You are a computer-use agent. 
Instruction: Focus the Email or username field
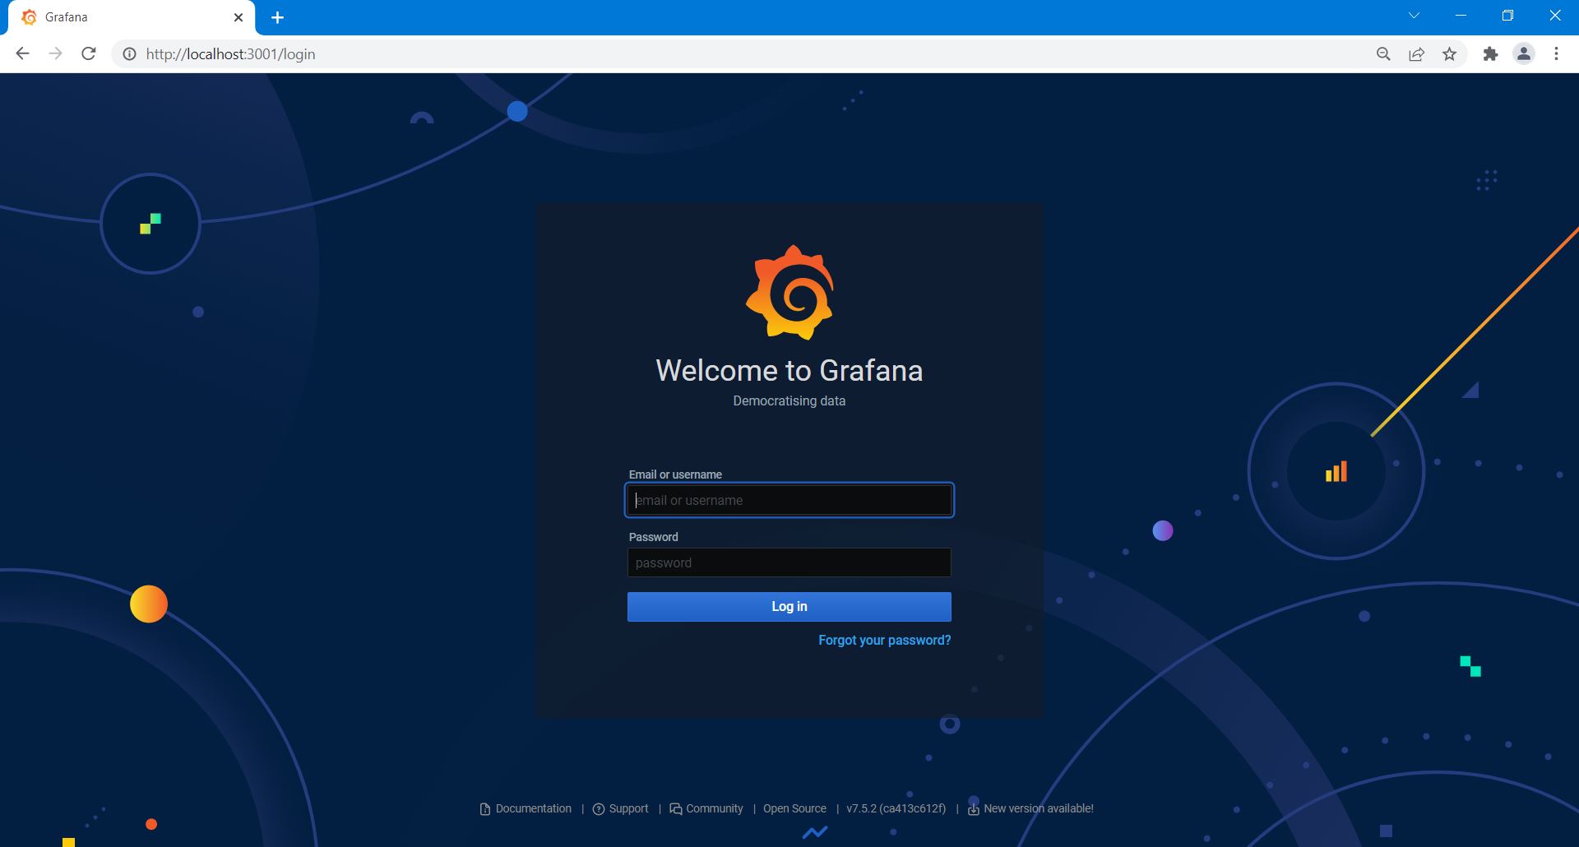pyautogui.click(x=789, y=500)
